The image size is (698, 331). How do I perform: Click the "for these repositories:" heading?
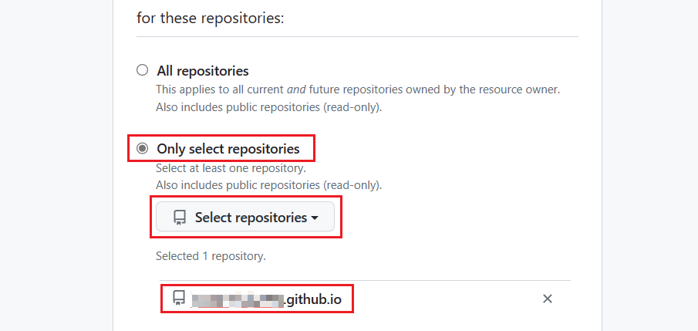[211, 17]
